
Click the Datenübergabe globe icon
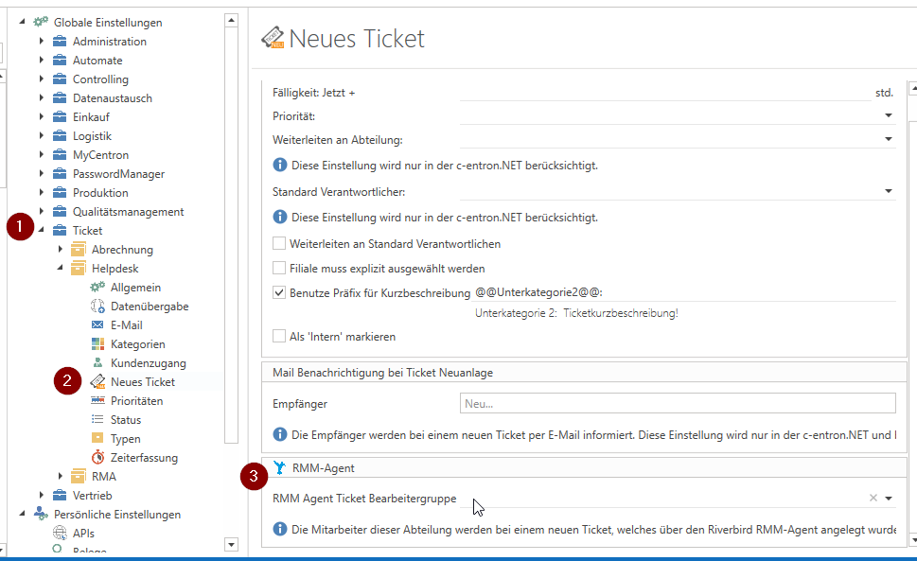pos(97,307)
